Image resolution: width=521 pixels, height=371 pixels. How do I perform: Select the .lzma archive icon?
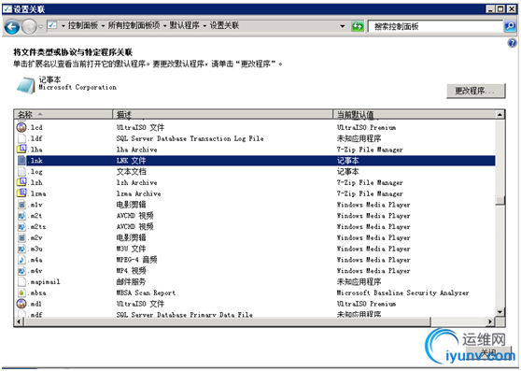pyautogui.click(x=21, y=193)
